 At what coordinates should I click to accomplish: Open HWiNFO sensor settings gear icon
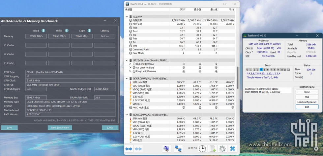tap(222, 148)
